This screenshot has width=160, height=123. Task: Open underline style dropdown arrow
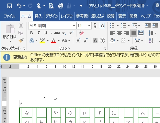point(51,33)
